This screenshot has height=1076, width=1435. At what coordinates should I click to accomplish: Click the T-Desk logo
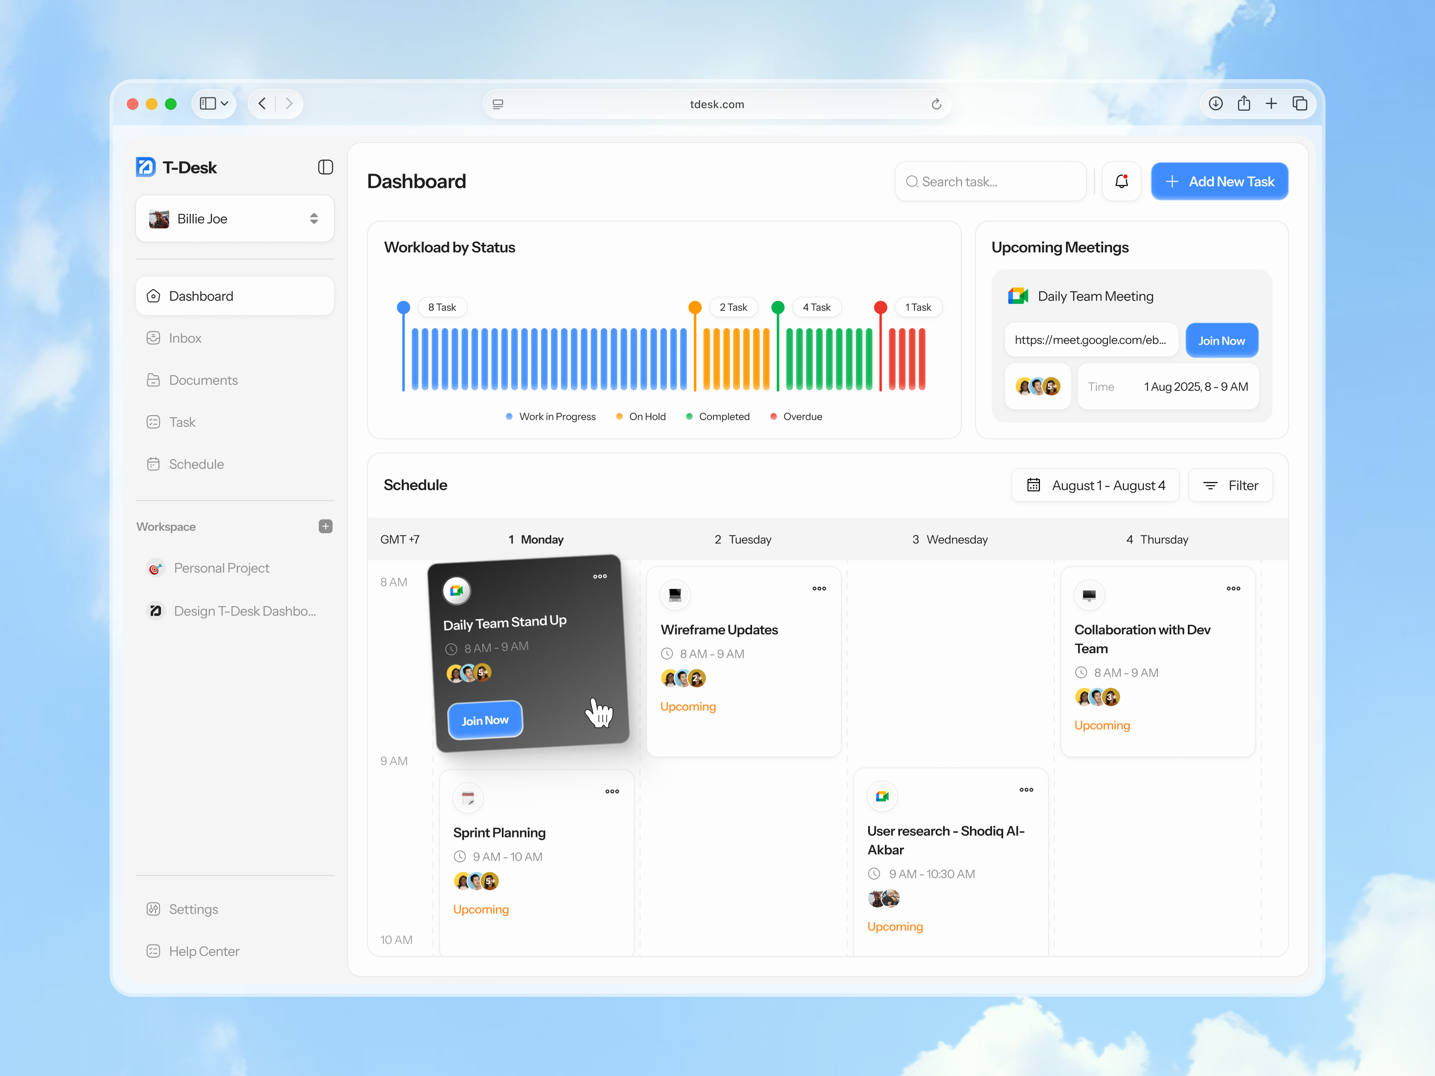[x=146, y=167]
